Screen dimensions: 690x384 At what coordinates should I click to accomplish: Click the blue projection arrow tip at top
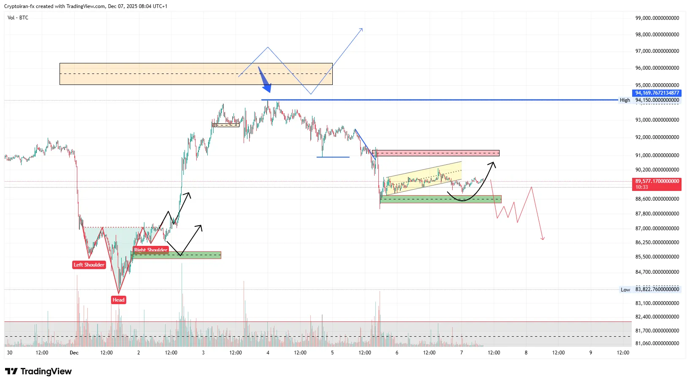[x=361, y=30]
